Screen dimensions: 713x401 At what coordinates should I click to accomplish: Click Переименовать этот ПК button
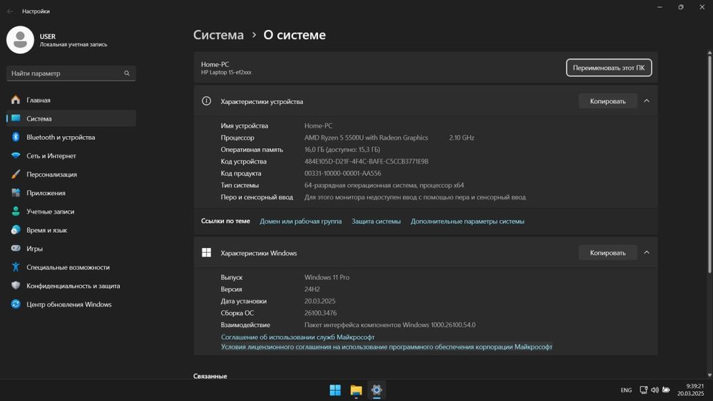pos(609,68)
